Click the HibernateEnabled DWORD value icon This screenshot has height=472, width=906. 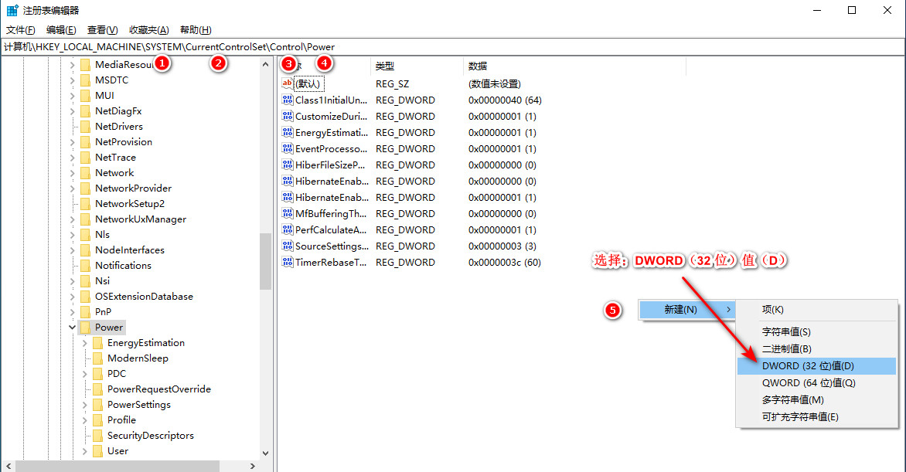click(x=288, y=181)
